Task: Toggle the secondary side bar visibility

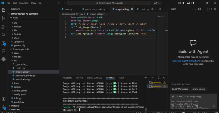Action: (193, 3)
